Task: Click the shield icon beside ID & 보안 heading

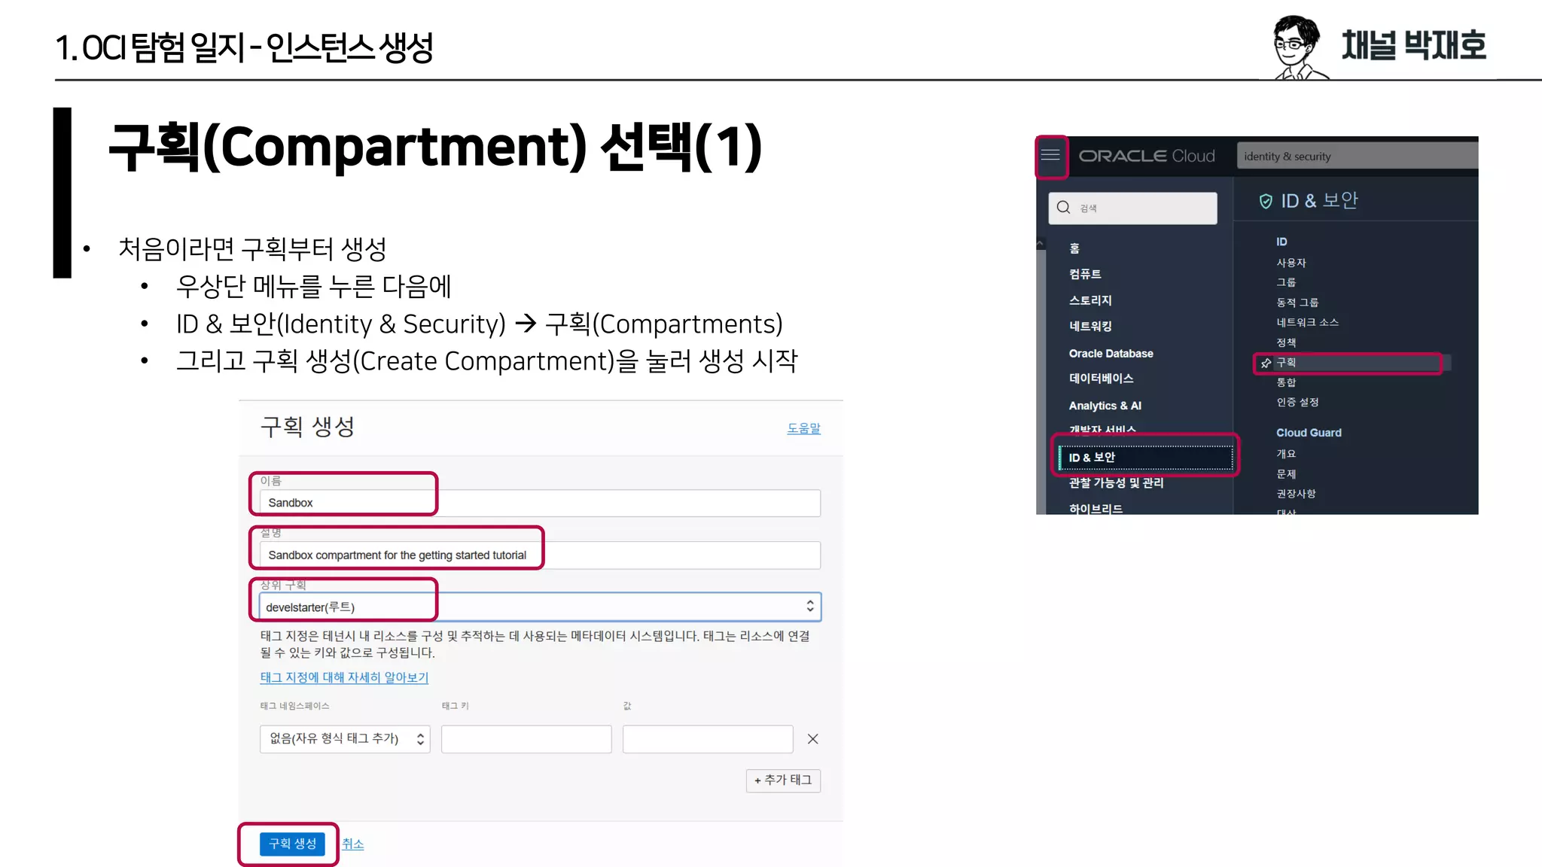Action: (1266, 201)
